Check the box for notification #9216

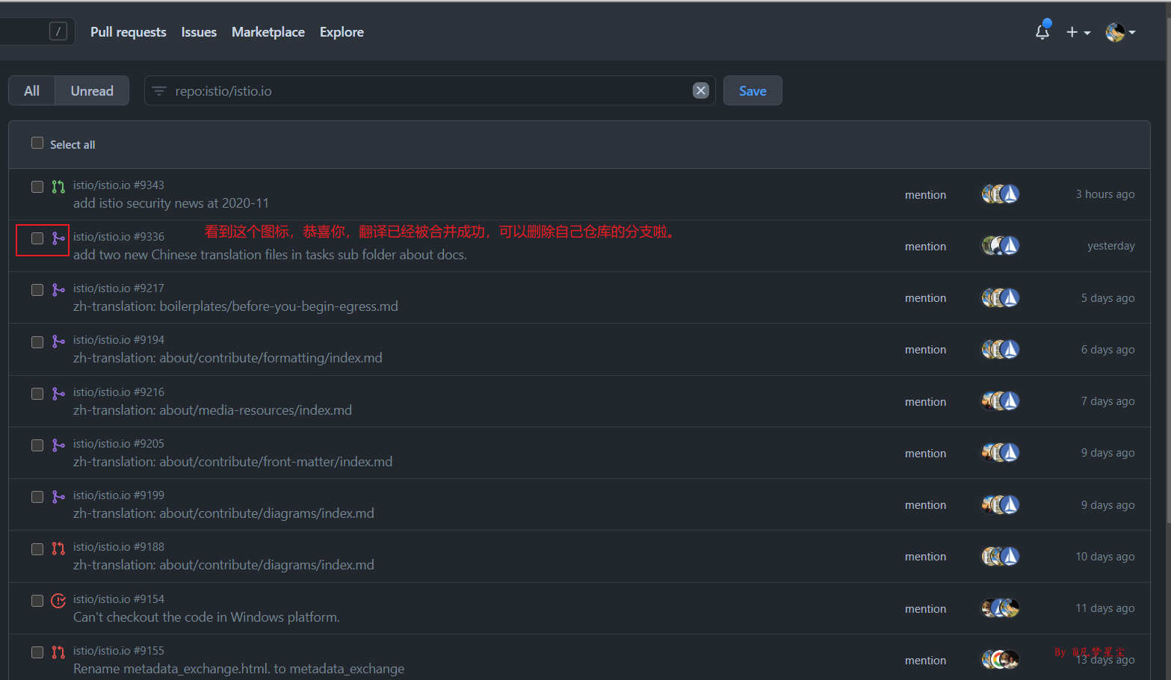pos(37,394)
